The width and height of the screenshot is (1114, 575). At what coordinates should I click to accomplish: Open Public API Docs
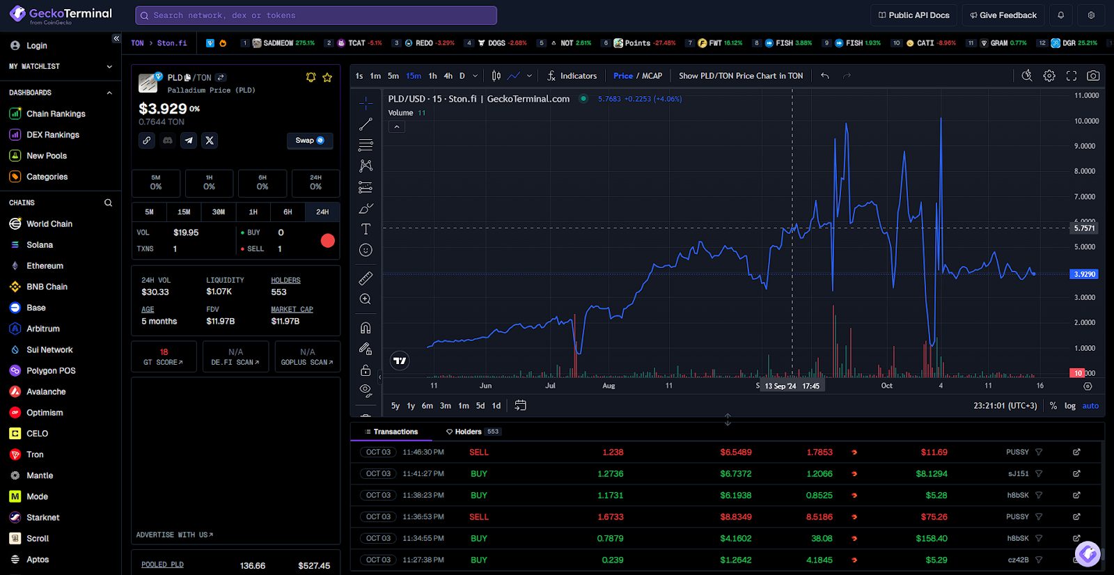tap(913, 15)
